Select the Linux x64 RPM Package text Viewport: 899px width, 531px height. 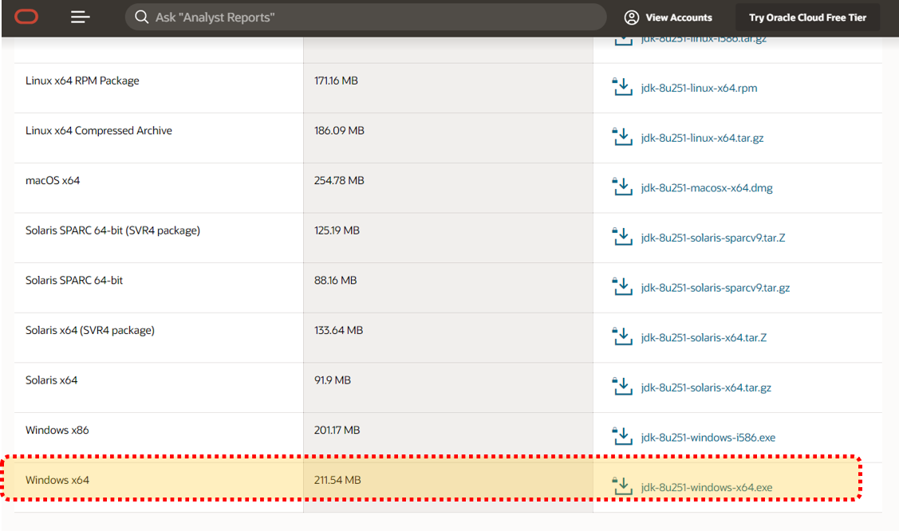tap(82, 81)
